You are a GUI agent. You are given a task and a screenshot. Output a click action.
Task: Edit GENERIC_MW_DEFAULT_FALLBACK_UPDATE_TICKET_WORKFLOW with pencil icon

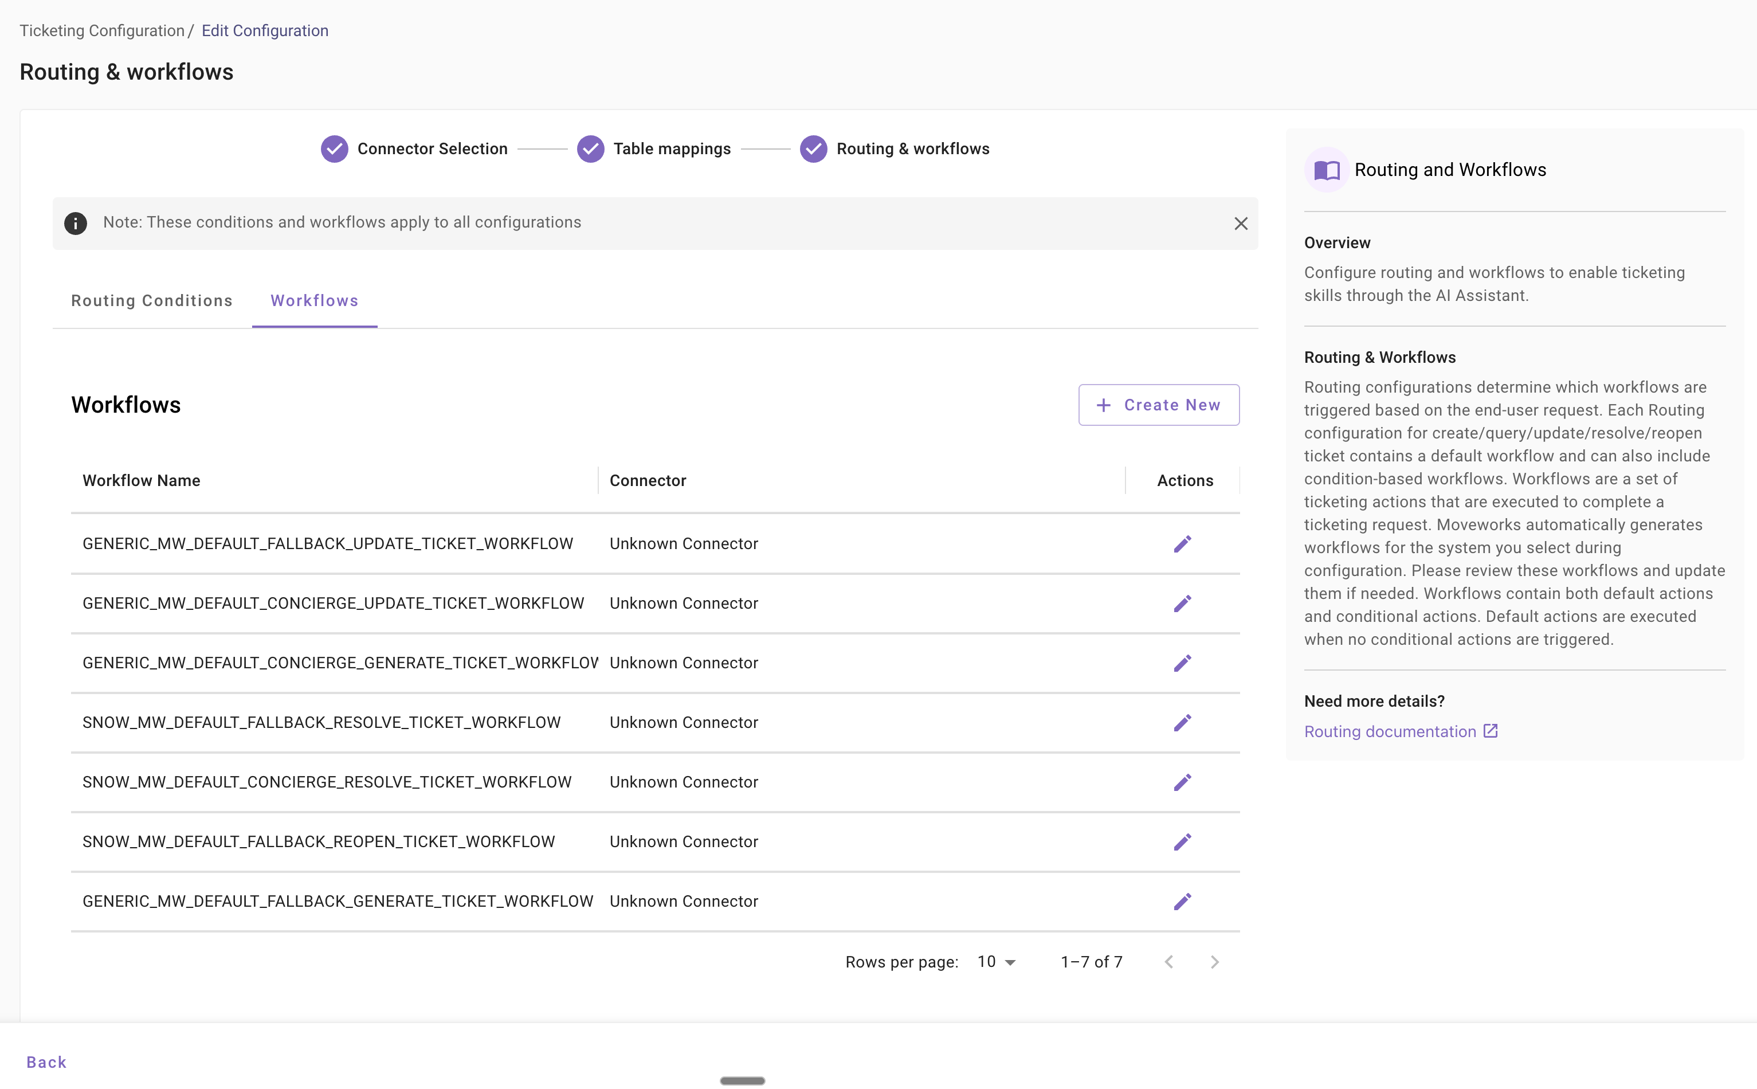coord(1182,544)
